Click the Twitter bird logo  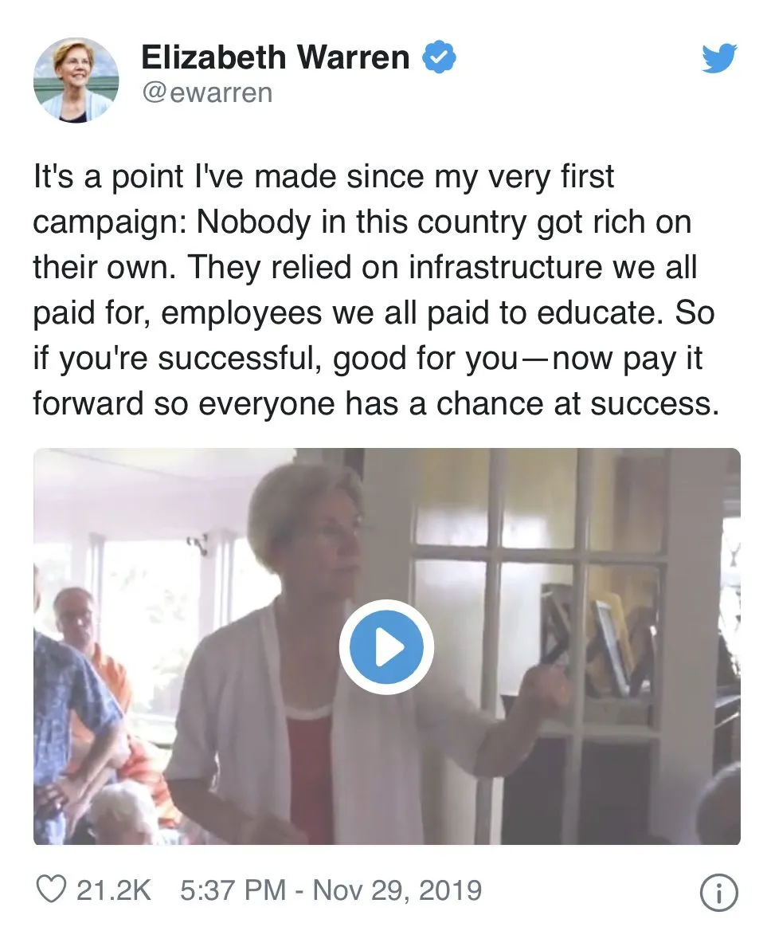point(719,59)
